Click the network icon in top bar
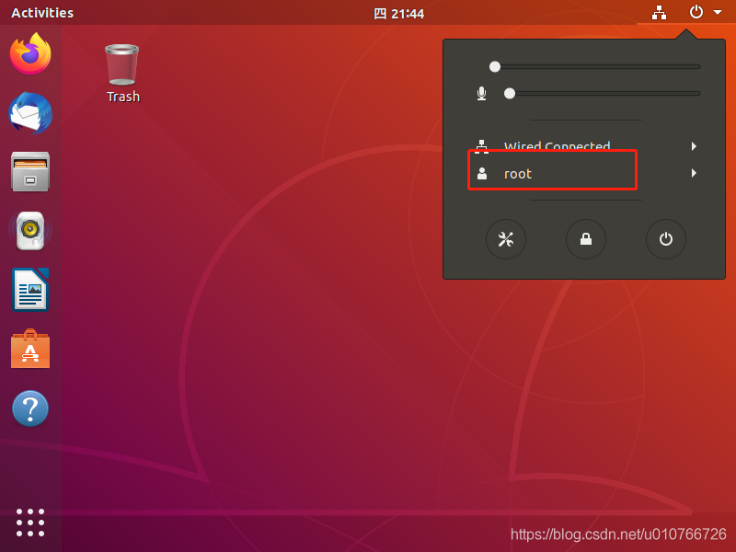The image size is (736, 552). click(x=659, y=13)
